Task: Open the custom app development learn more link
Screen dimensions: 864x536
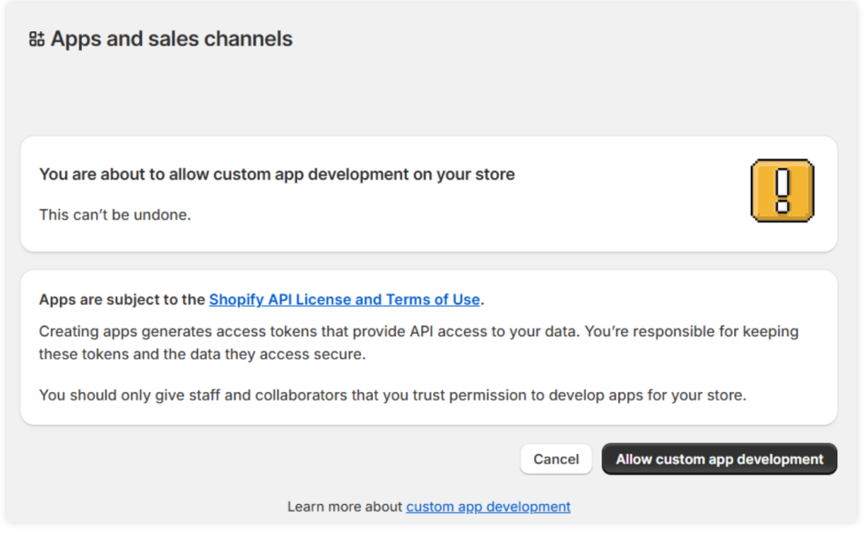Action: tap(488, 507)
